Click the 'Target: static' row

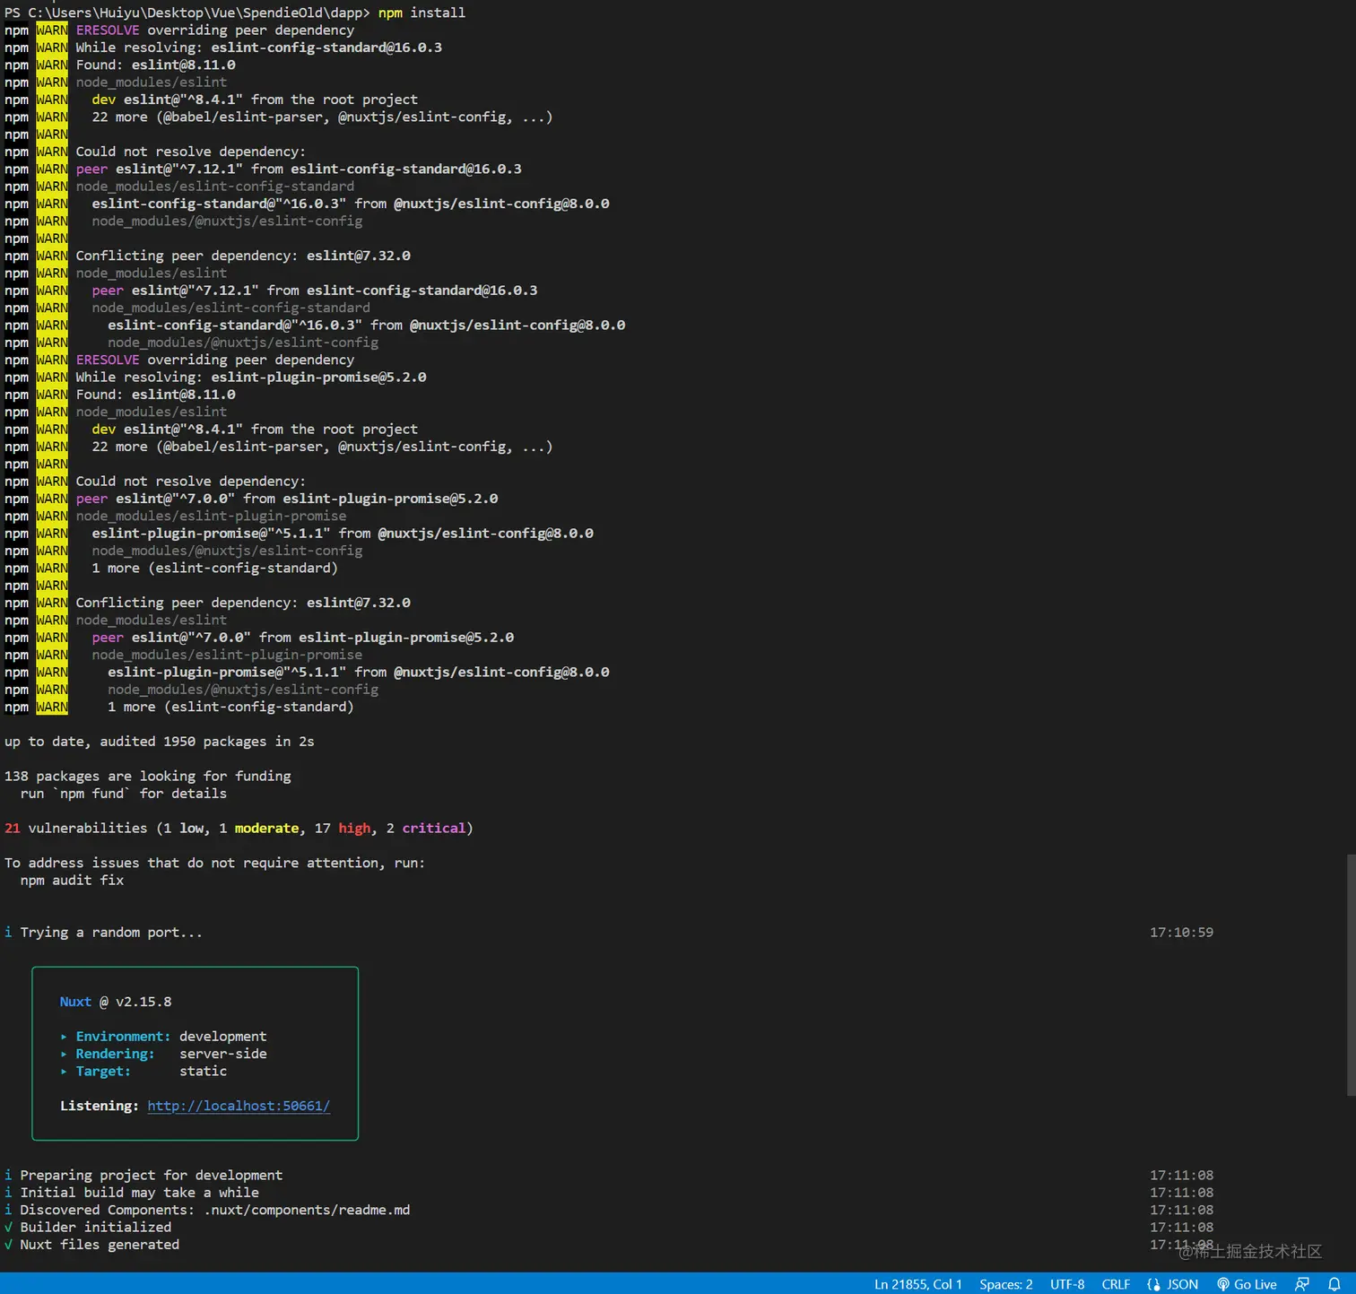coord(143,1072)
